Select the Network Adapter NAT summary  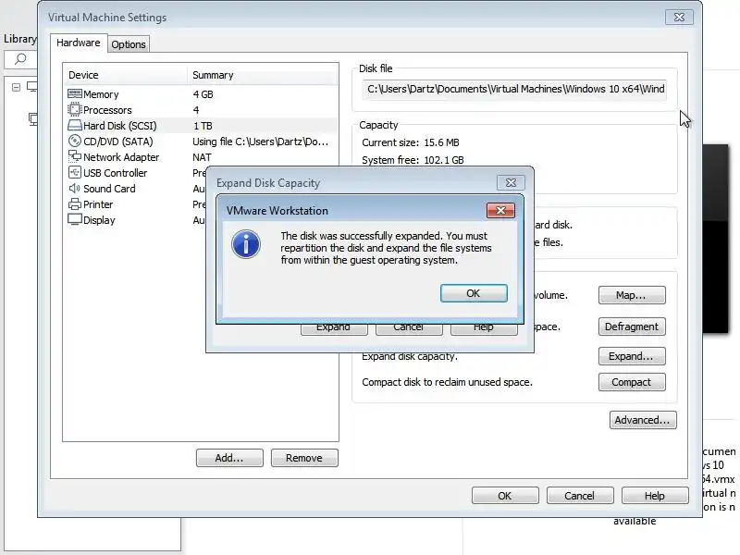pos(202,157)
